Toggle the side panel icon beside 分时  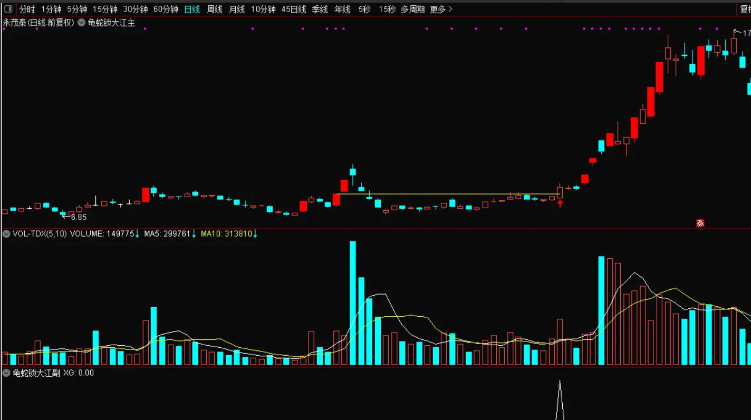8,9
